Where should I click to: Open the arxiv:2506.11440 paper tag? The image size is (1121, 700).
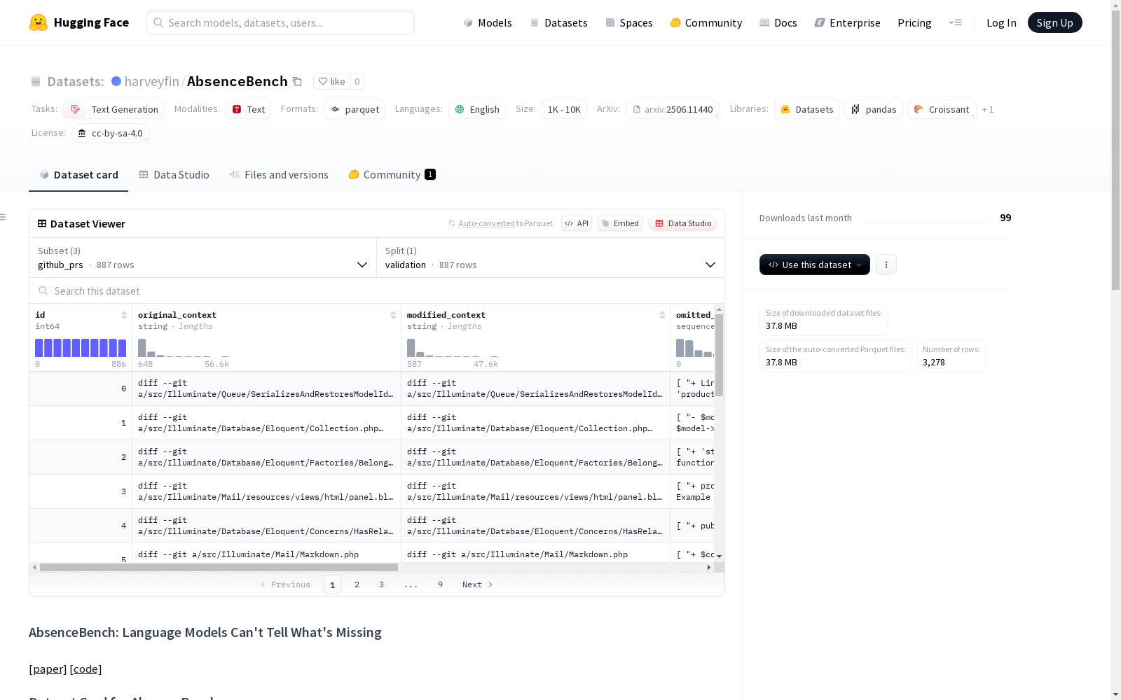coord(673,109)
